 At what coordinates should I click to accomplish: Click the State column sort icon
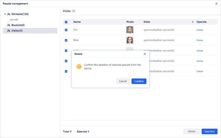pos(193,22)
